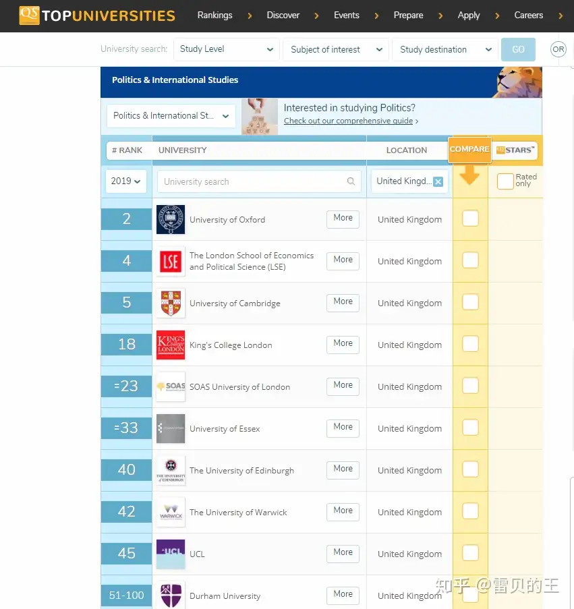Click the Durham University shield logo
The height and width of the screenshot is (609, 574).
tap(171, 595)
